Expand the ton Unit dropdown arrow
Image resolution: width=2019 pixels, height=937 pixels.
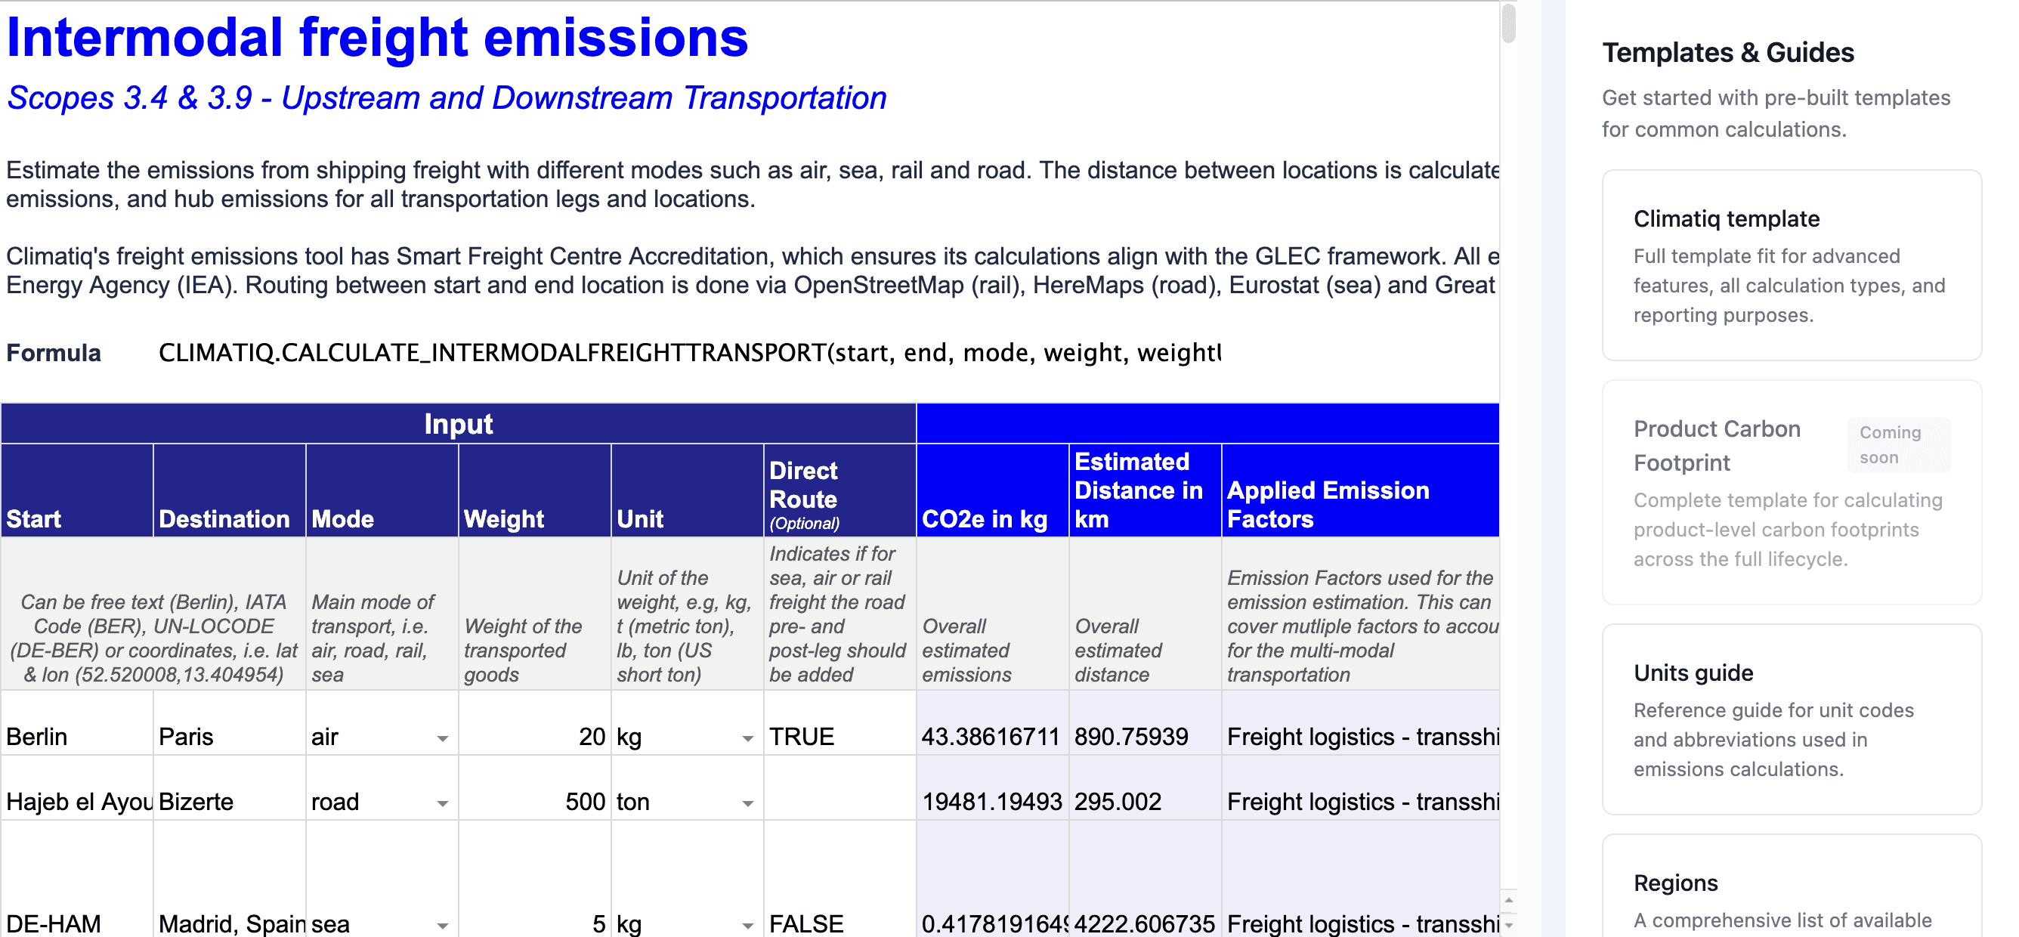point(747,804)
